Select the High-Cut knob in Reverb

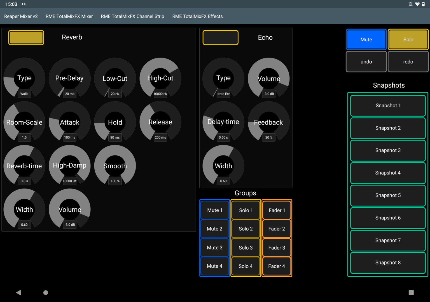(x=160, y=78)
